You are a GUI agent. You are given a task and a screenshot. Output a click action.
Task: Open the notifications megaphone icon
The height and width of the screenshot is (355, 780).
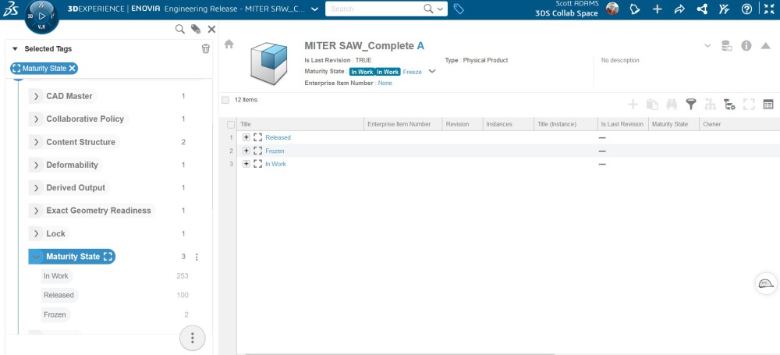(x=635, y=9)
